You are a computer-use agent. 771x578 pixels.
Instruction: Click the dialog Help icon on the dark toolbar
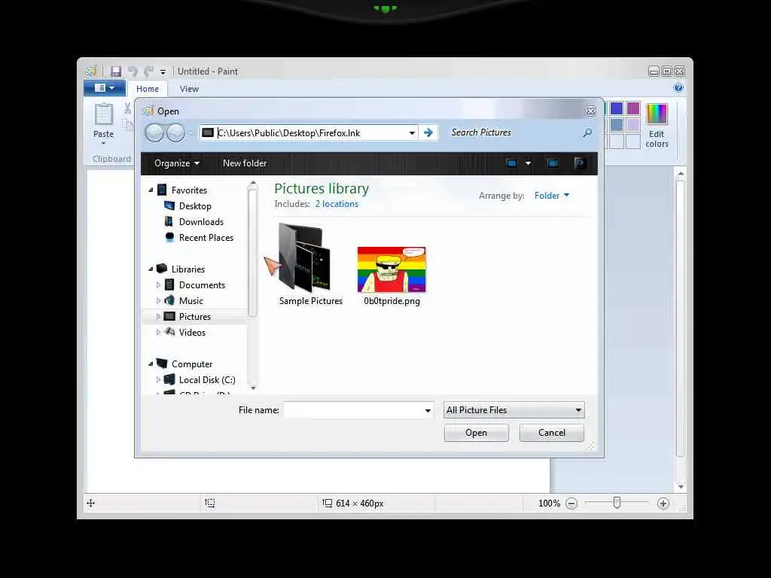(x=579, y=163)
